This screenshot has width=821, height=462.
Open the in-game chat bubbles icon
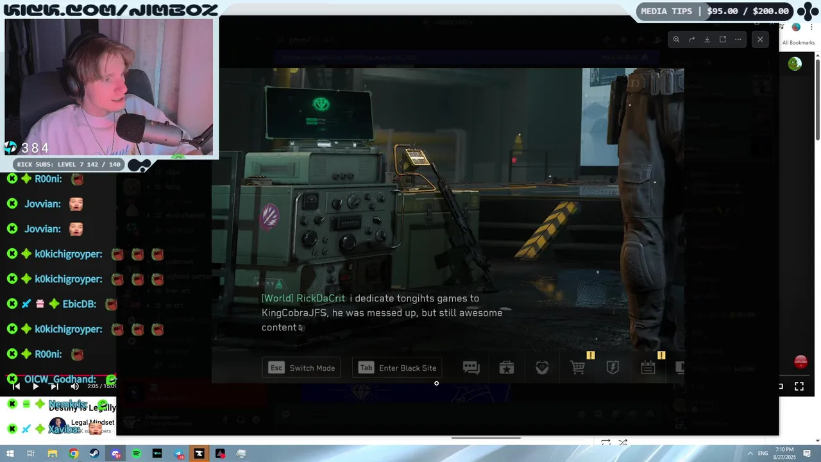click(x=471, y=368)
